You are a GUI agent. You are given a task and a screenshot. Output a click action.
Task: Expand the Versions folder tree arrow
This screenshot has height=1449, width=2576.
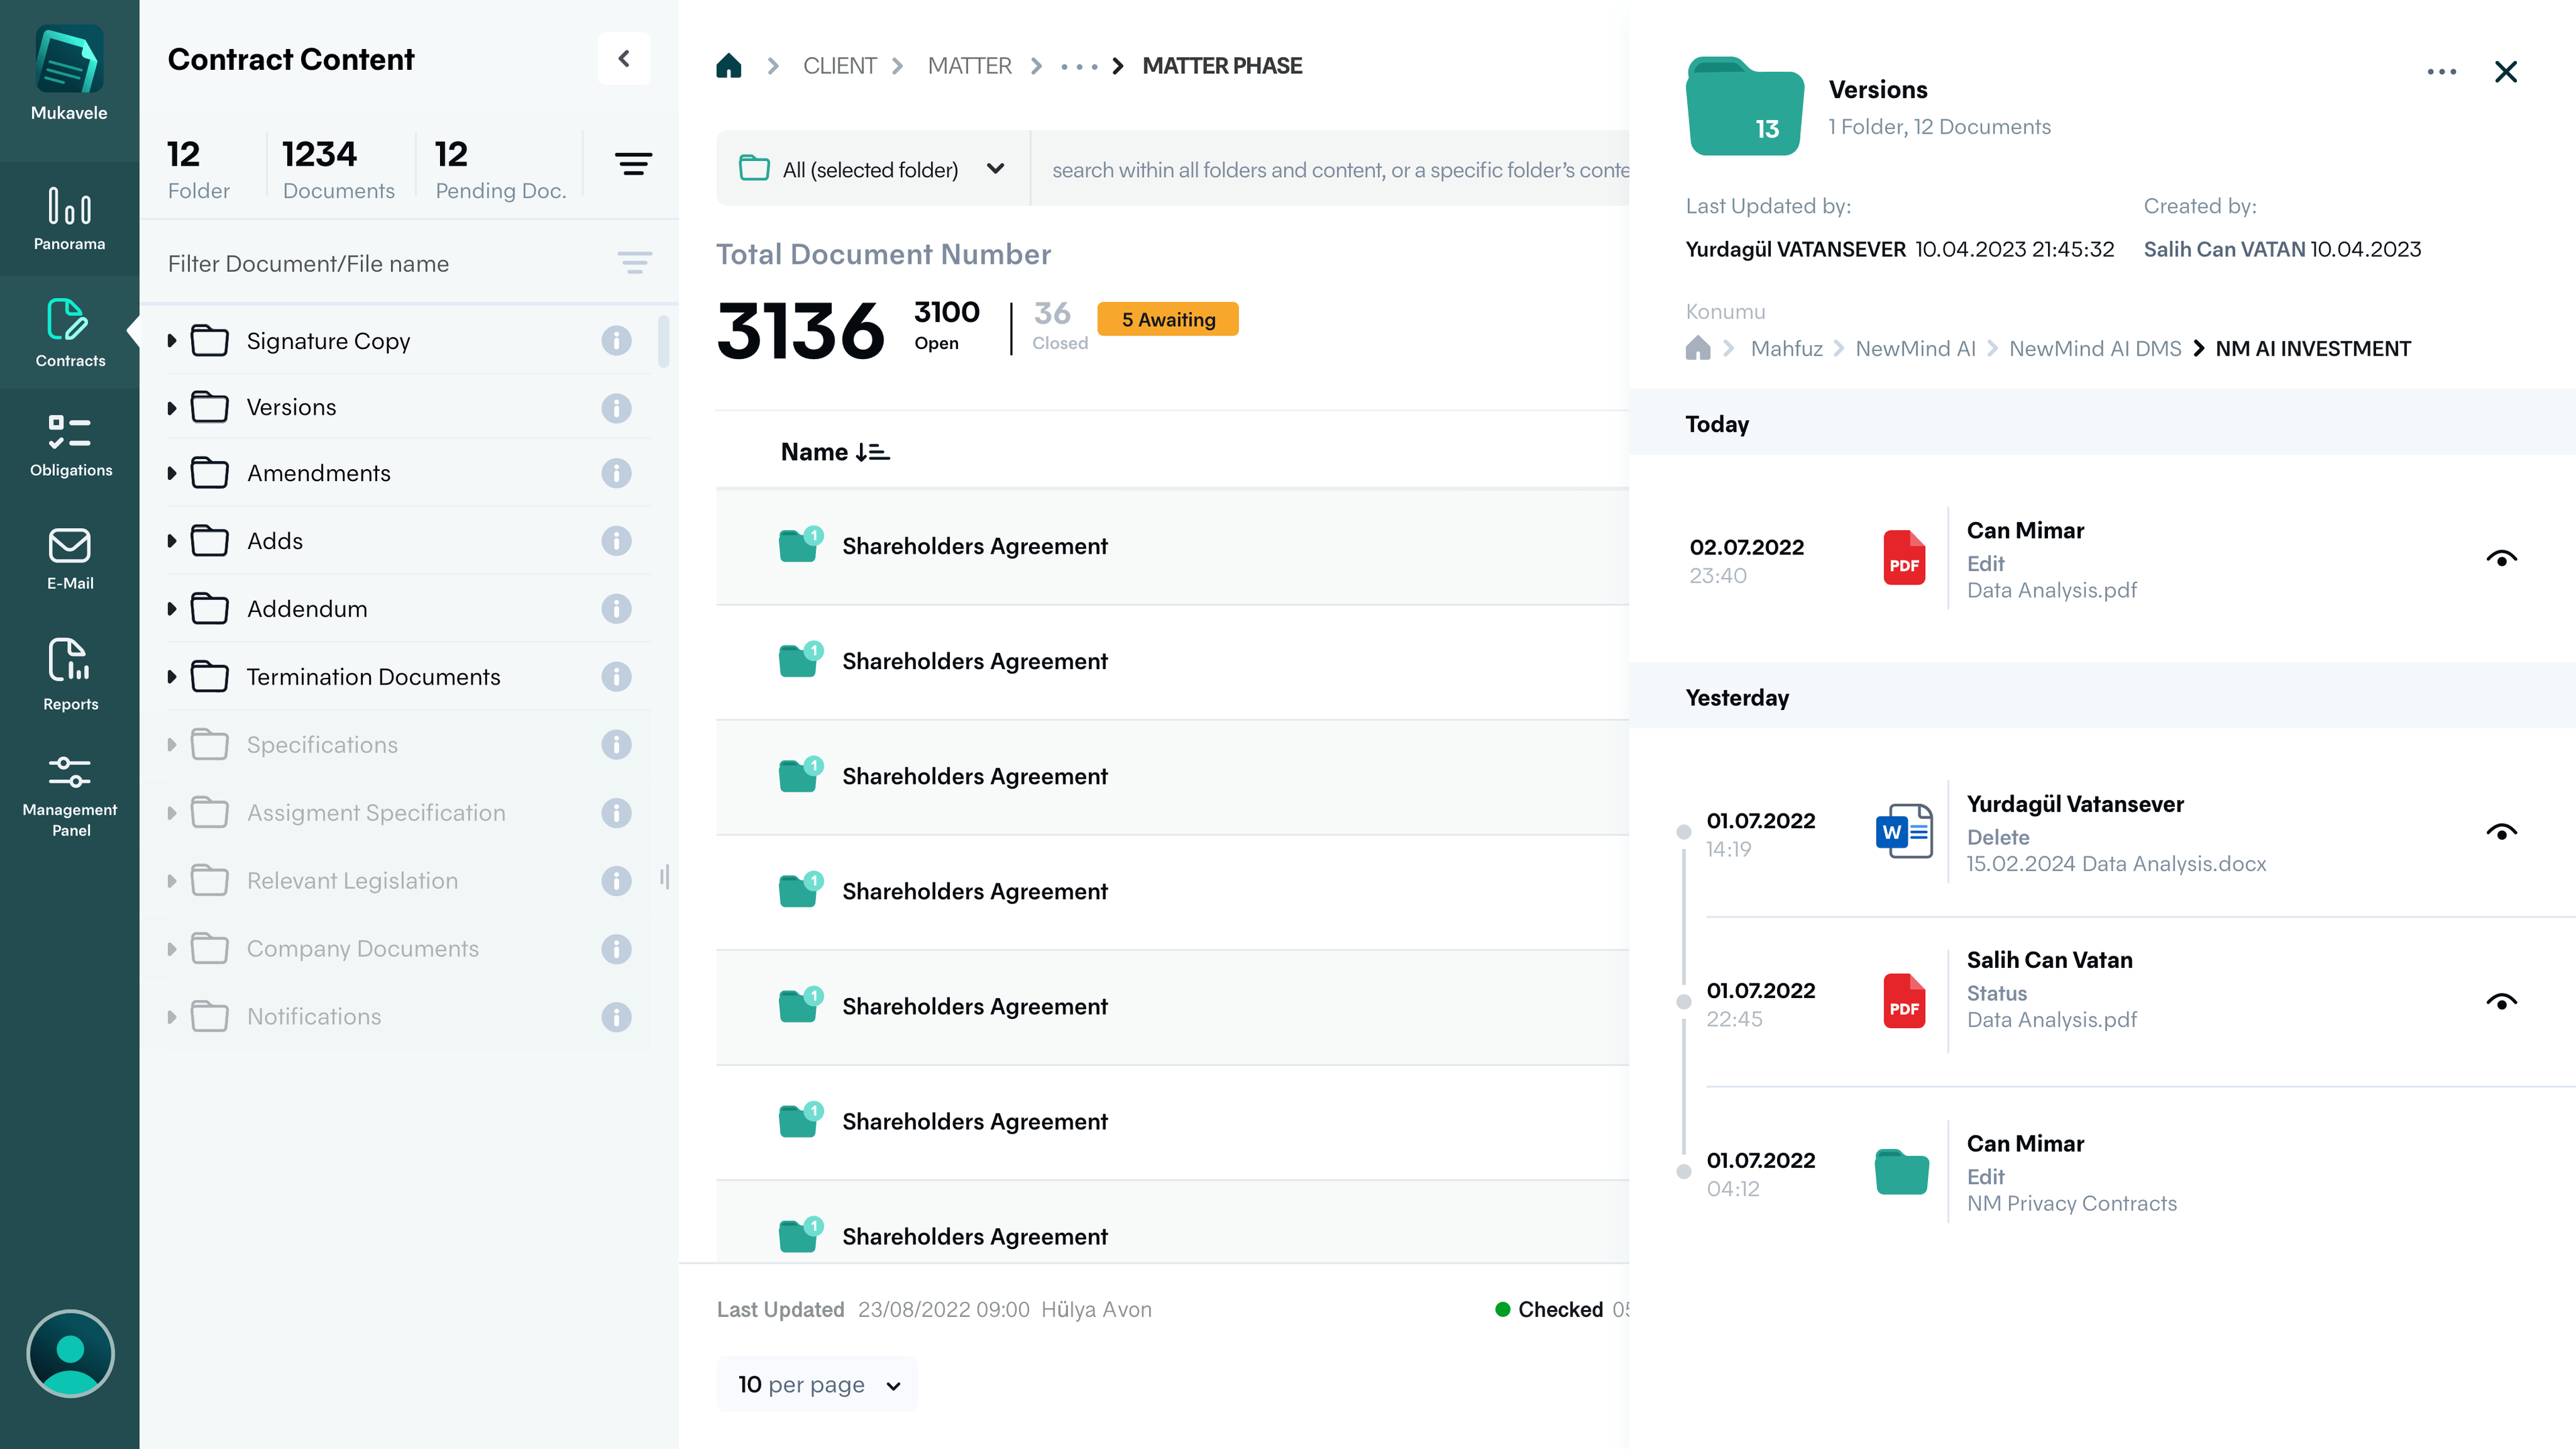click(172, 407)
